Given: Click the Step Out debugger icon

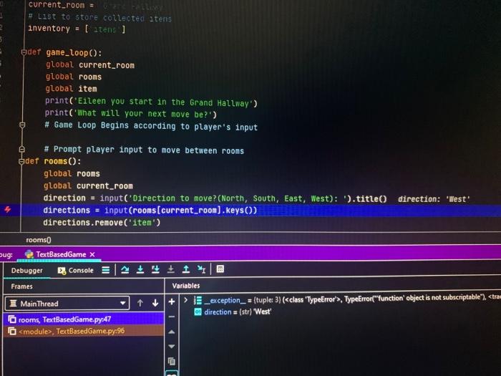Looking at the screenshot, I should (x=186, y=269).
